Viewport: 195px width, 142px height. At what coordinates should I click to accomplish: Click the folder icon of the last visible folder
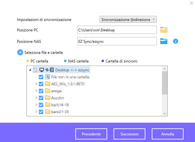[48, 112]
